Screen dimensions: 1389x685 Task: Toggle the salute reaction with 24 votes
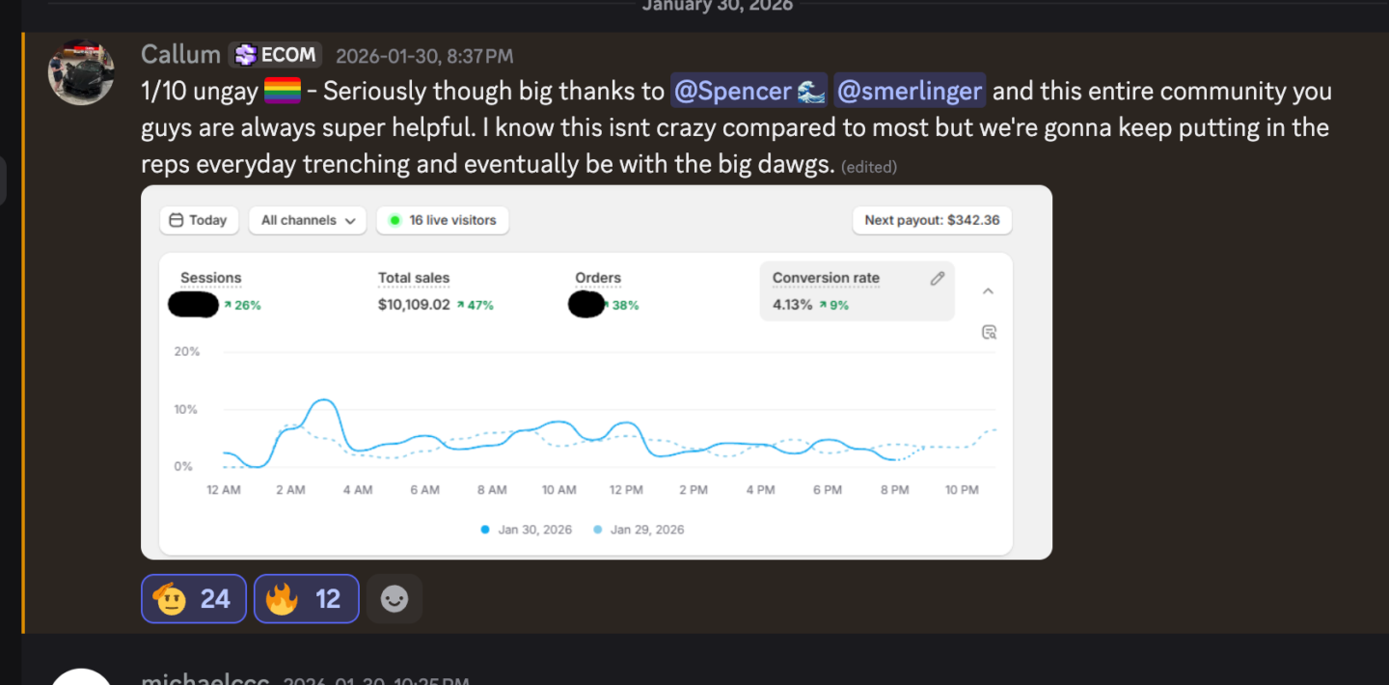[194, 599]
